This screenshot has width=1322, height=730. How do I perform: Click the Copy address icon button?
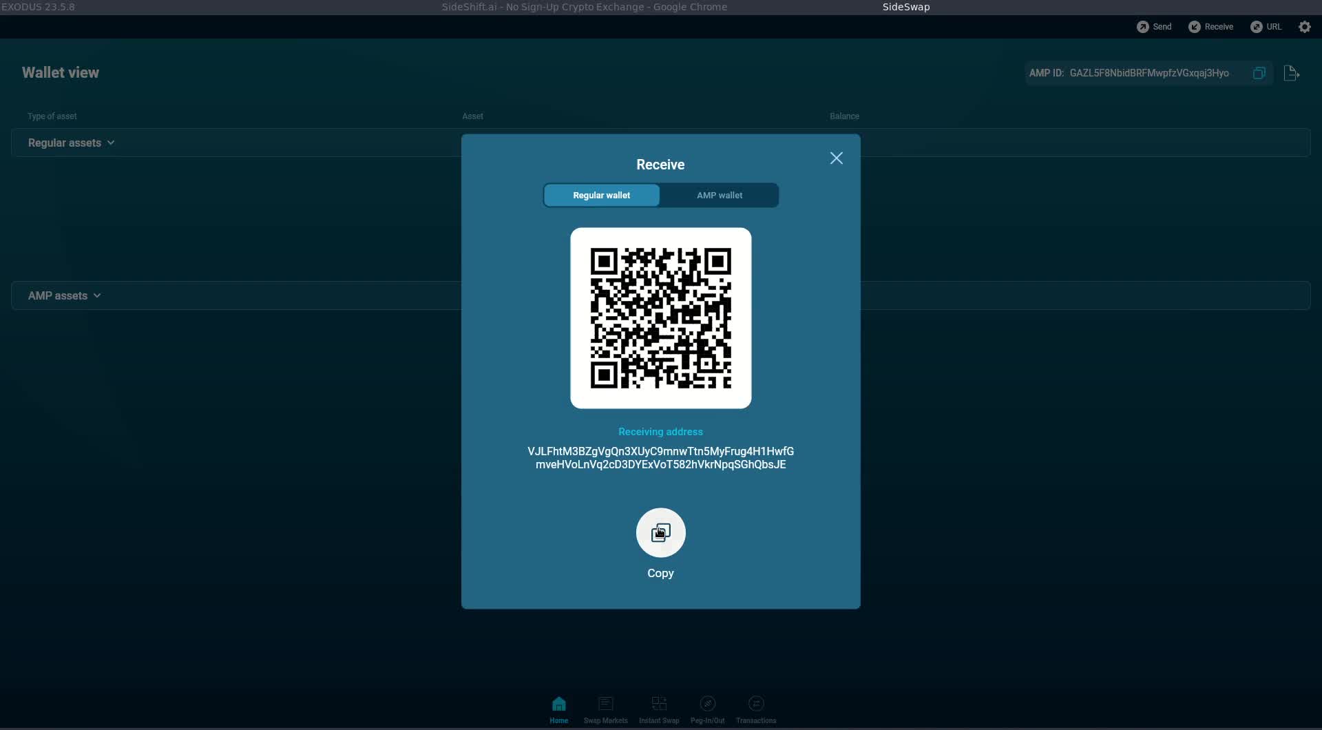660,532
